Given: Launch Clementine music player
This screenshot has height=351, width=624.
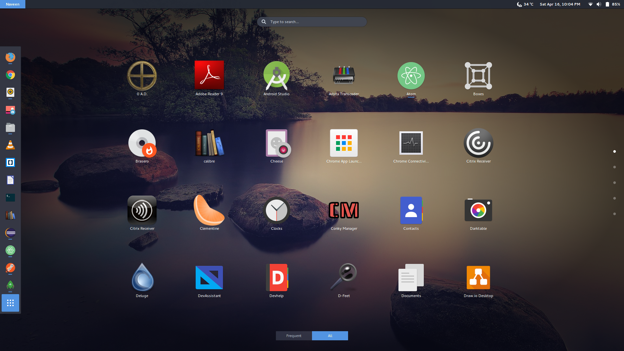Looking at the screenshot, I should (x=209, y=210).
